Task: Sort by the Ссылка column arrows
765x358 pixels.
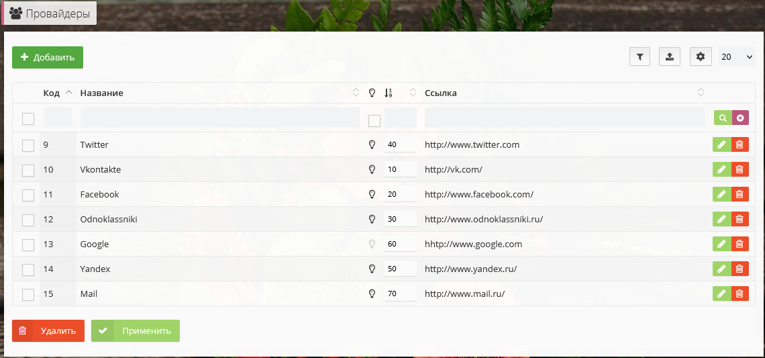Action: click(x=701, y=93)
